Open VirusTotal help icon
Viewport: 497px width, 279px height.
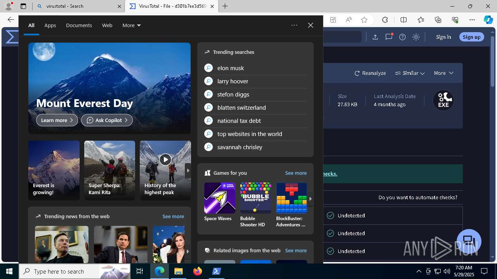(x=402, y=37)
